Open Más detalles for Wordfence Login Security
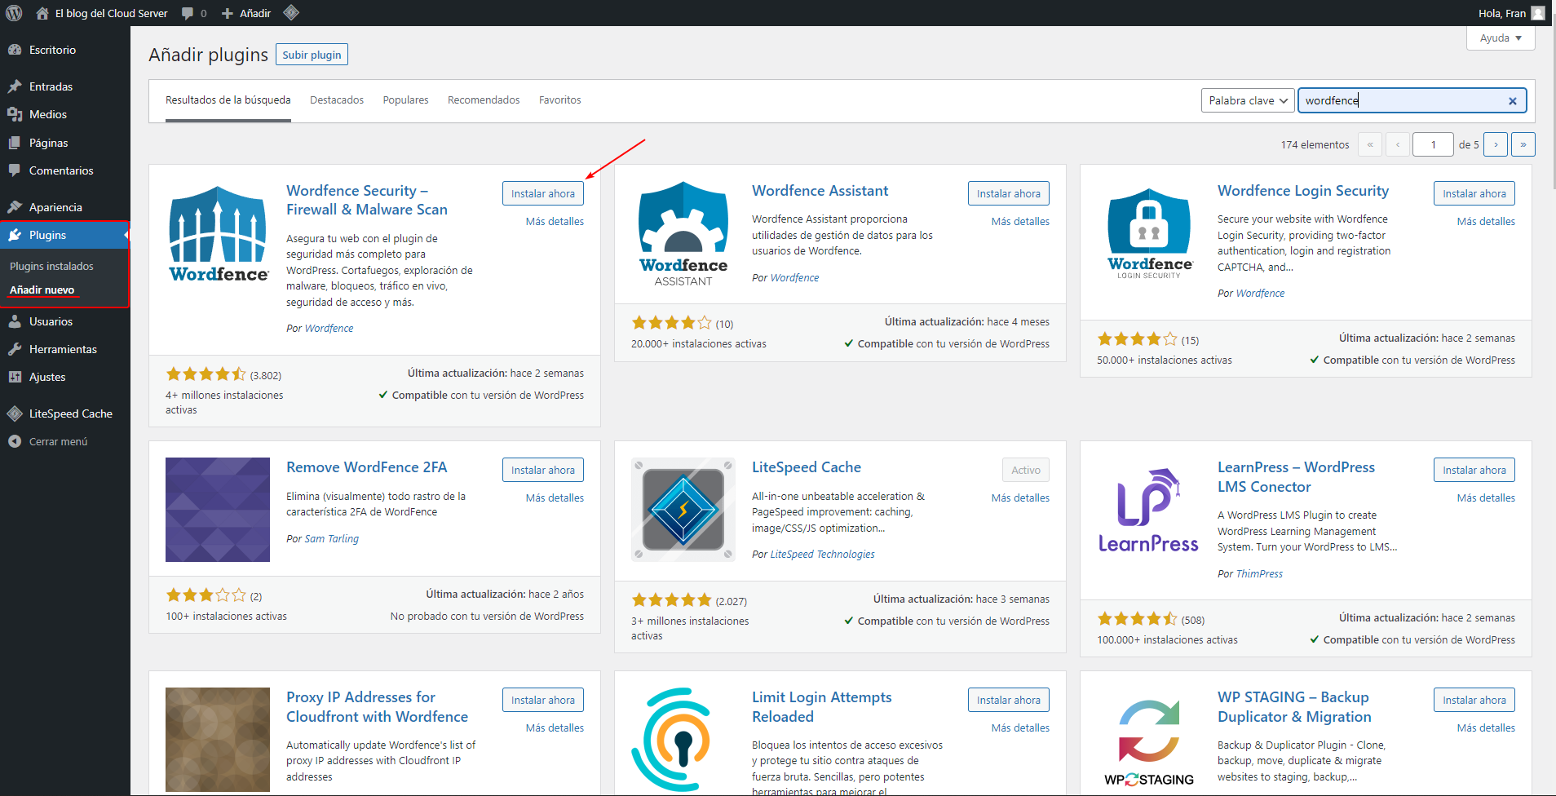 click(1486, 221)
